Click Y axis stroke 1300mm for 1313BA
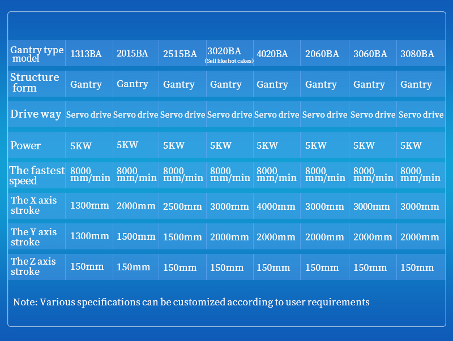 (x=89, y=236)
